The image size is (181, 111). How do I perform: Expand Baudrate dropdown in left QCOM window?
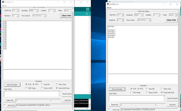coord(37,11)
